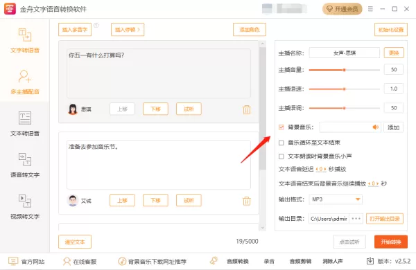Click 试听 in the 艾诚 card
This screenshot has height=270, width=416.
click(189, 200)
